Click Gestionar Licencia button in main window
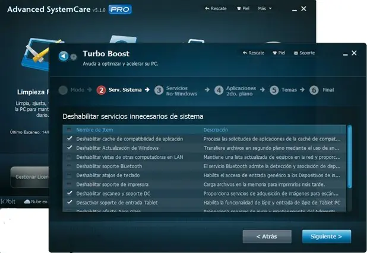The height and width of the screenshot is (253, 367). point(30,177)
